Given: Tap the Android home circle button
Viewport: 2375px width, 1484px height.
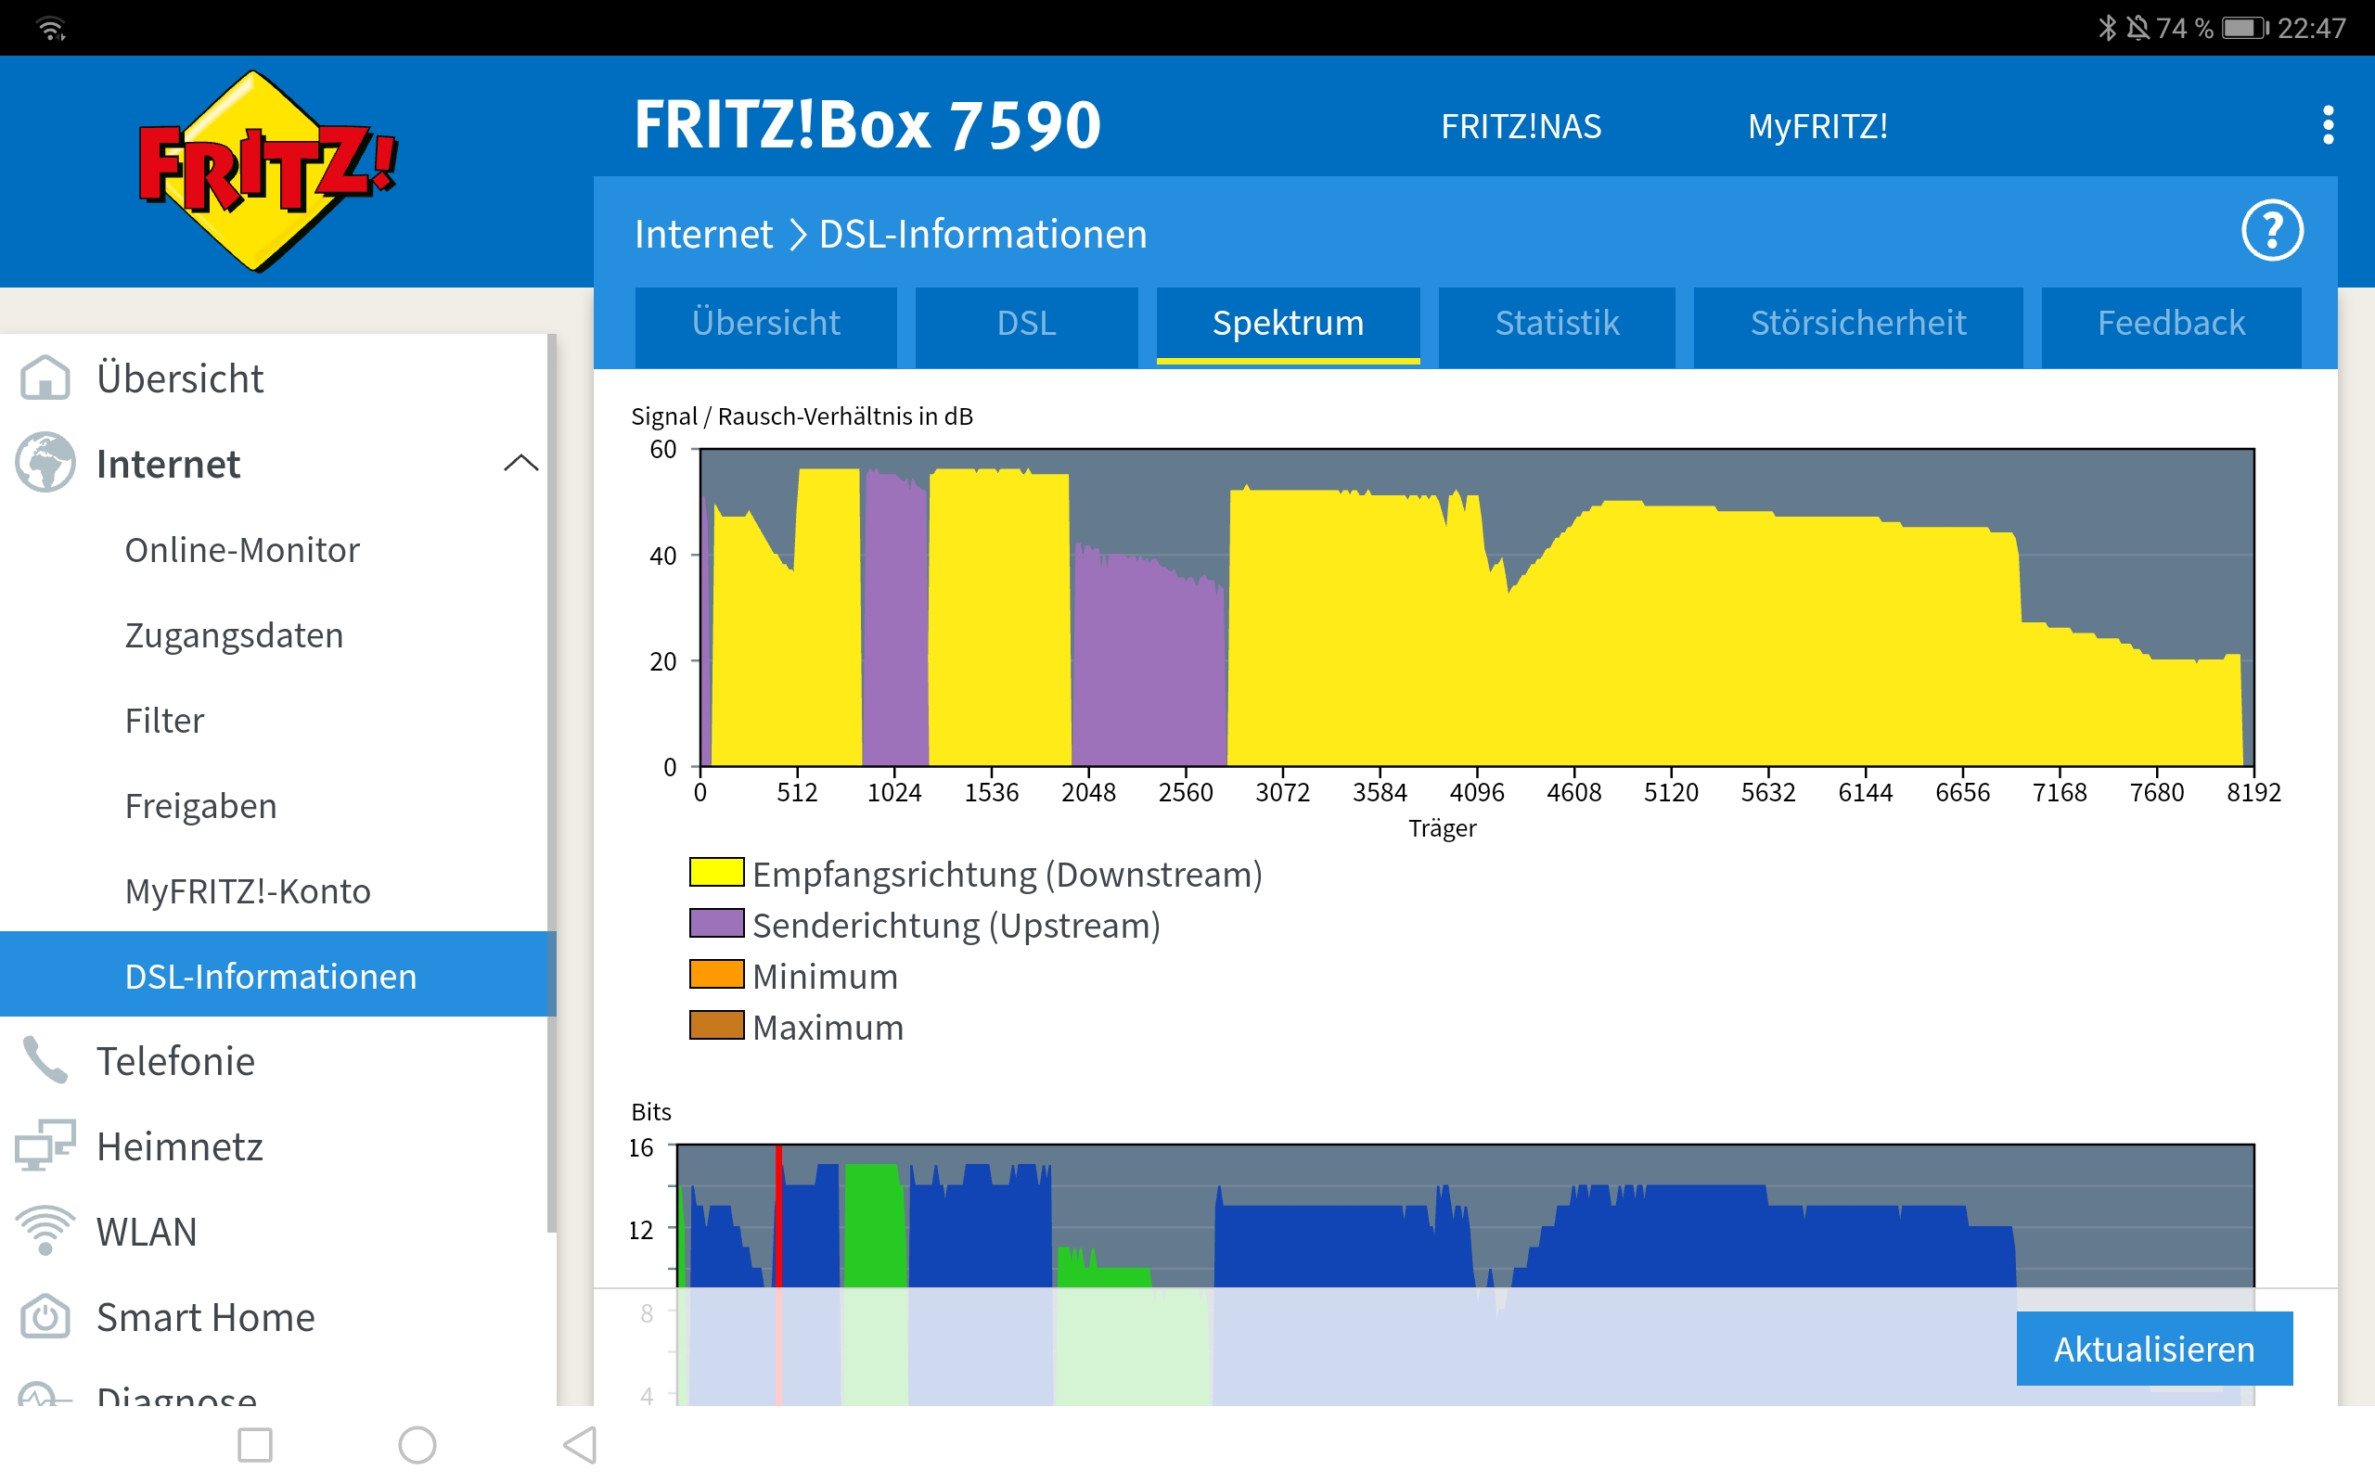Looking at the screenshot, I should pyautogui.click(x=417, y=1445).
